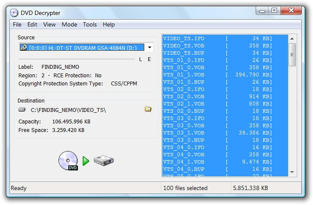
Task: Select VIDEO_TS.IFO in the file list
Action: pyautogui.click(x=184, y=38)
